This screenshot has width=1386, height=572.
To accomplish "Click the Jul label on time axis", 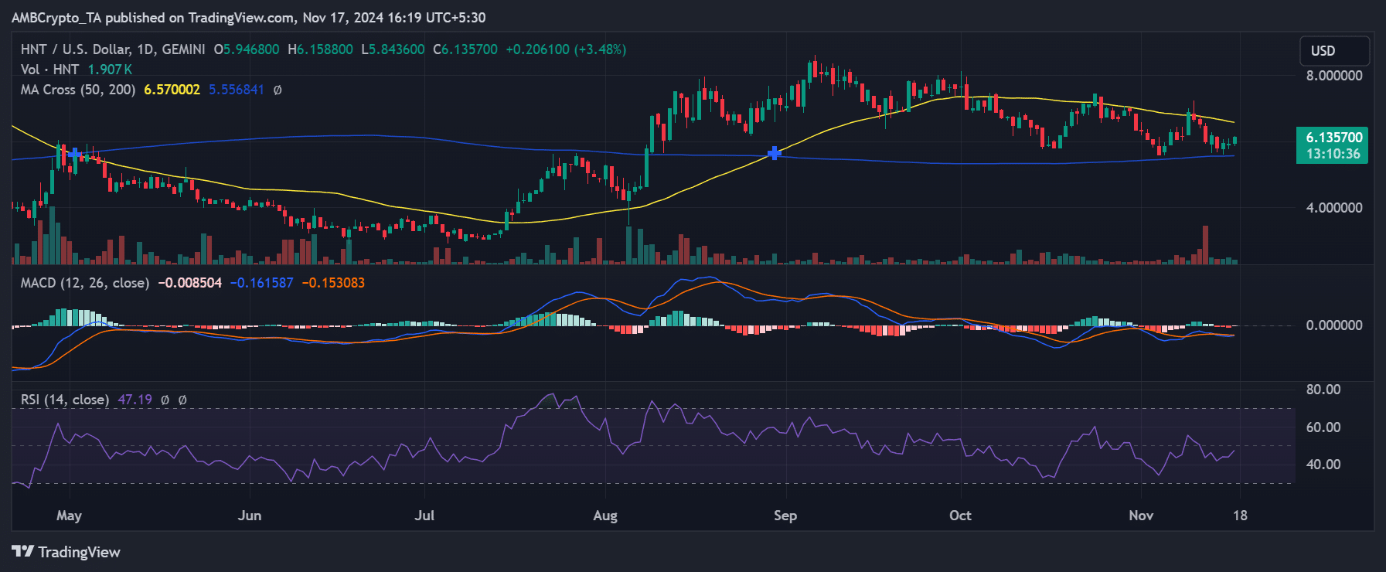I will pos(424,516).
